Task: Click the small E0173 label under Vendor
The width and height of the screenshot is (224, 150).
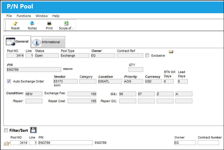Action: coord(57,85)
